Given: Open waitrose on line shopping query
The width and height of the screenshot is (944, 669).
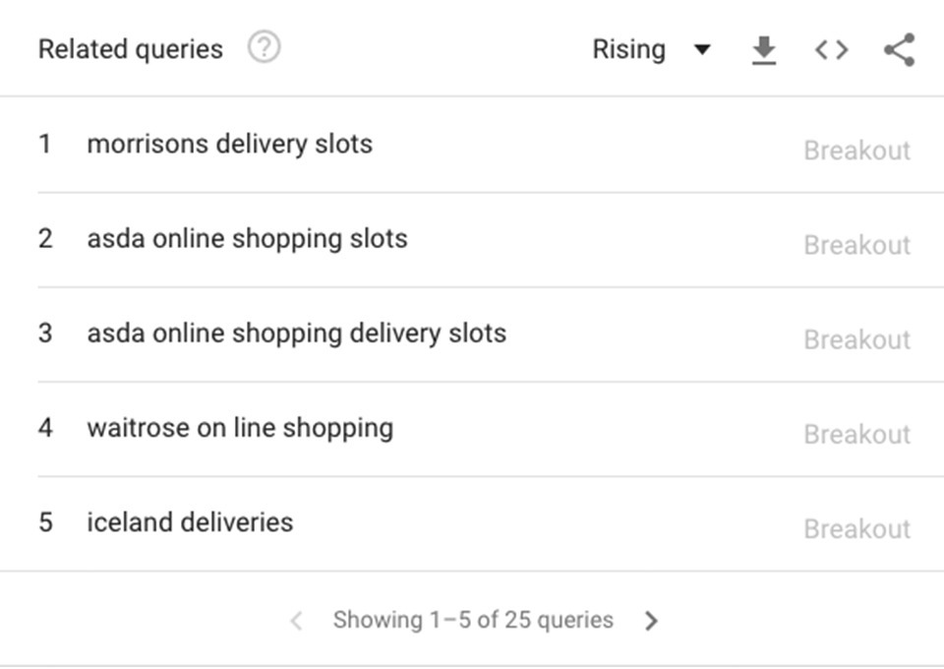Looking at the screenshot, I should [x=240, y=428].
